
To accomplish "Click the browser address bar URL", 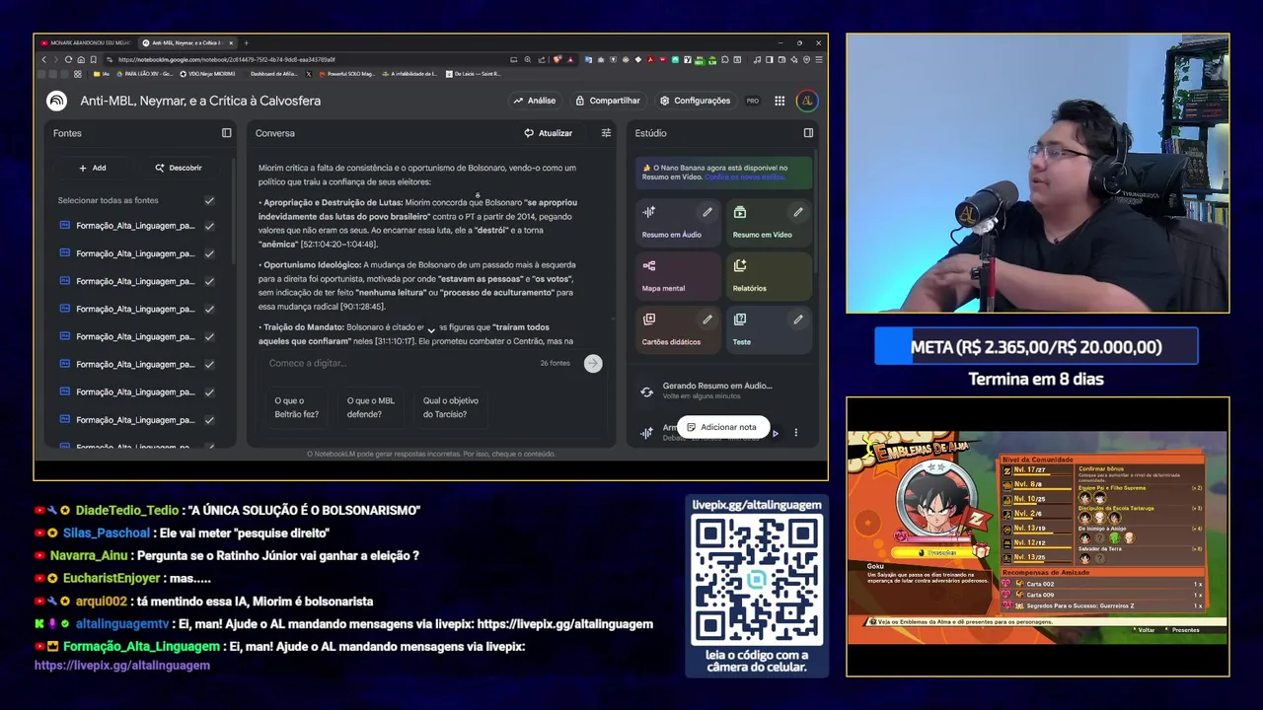I will coord(227,59).
